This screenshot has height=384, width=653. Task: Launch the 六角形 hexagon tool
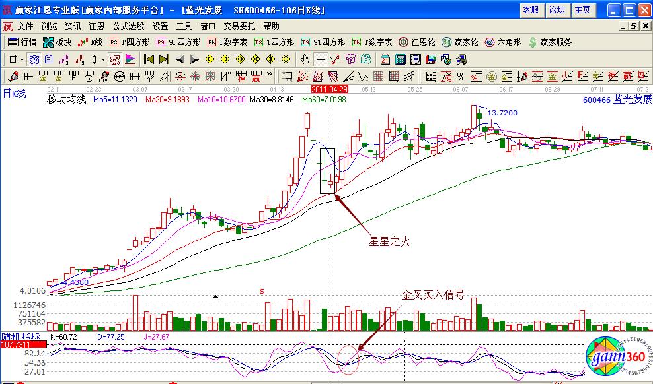tap(504, 42)
